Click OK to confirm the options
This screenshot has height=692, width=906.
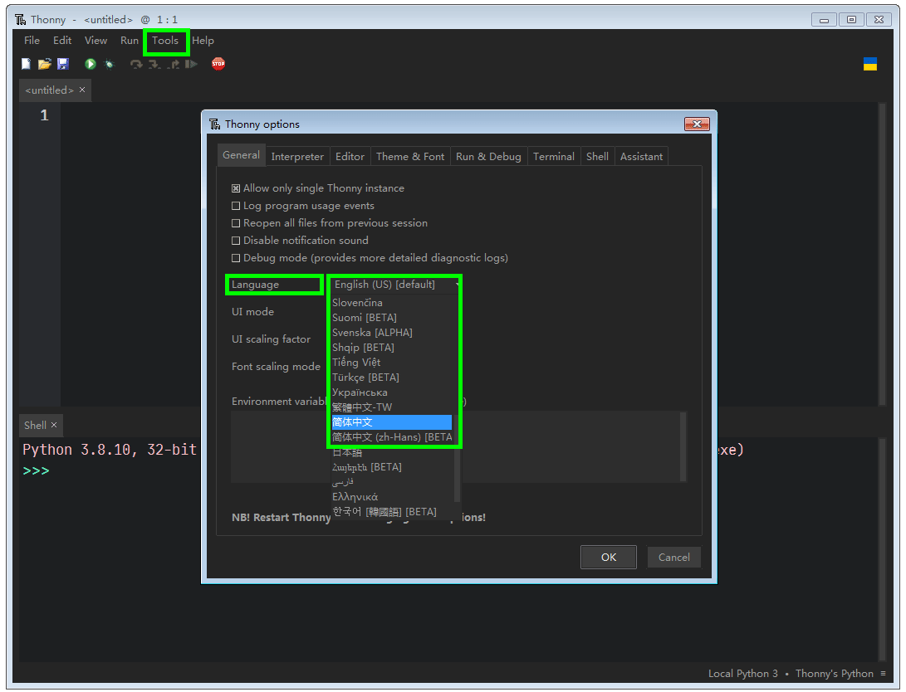[609, 557]
